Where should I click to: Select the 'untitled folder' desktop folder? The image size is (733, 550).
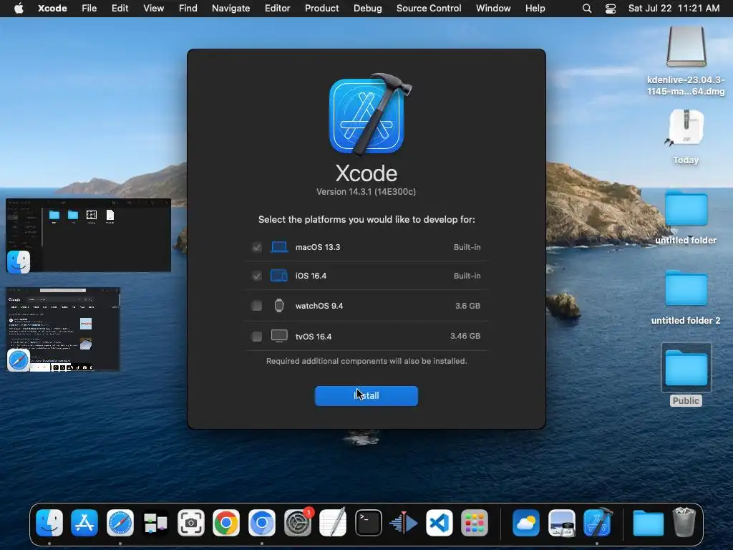click(686, 209)
